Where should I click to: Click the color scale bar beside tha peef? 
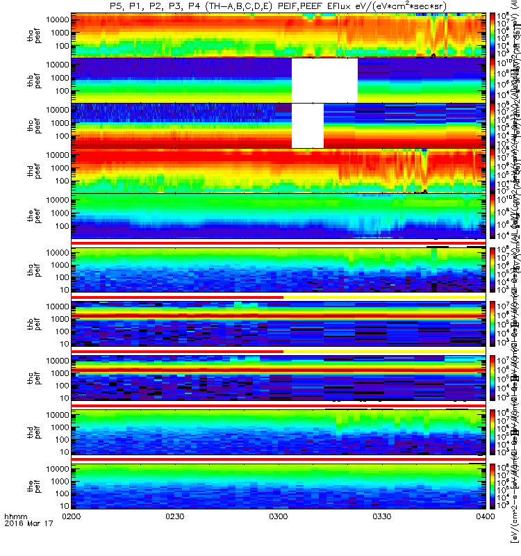click(493, 35)
